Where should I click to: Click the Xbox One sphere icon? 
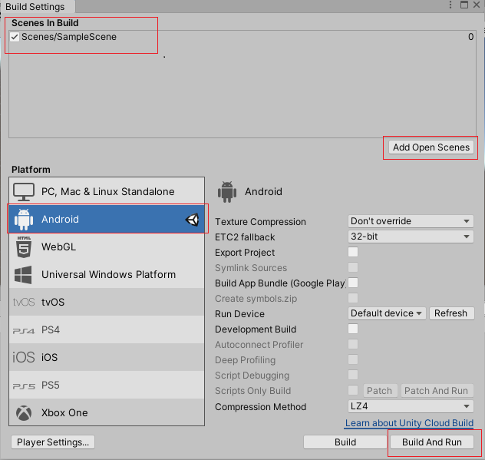tap(24, 413)
